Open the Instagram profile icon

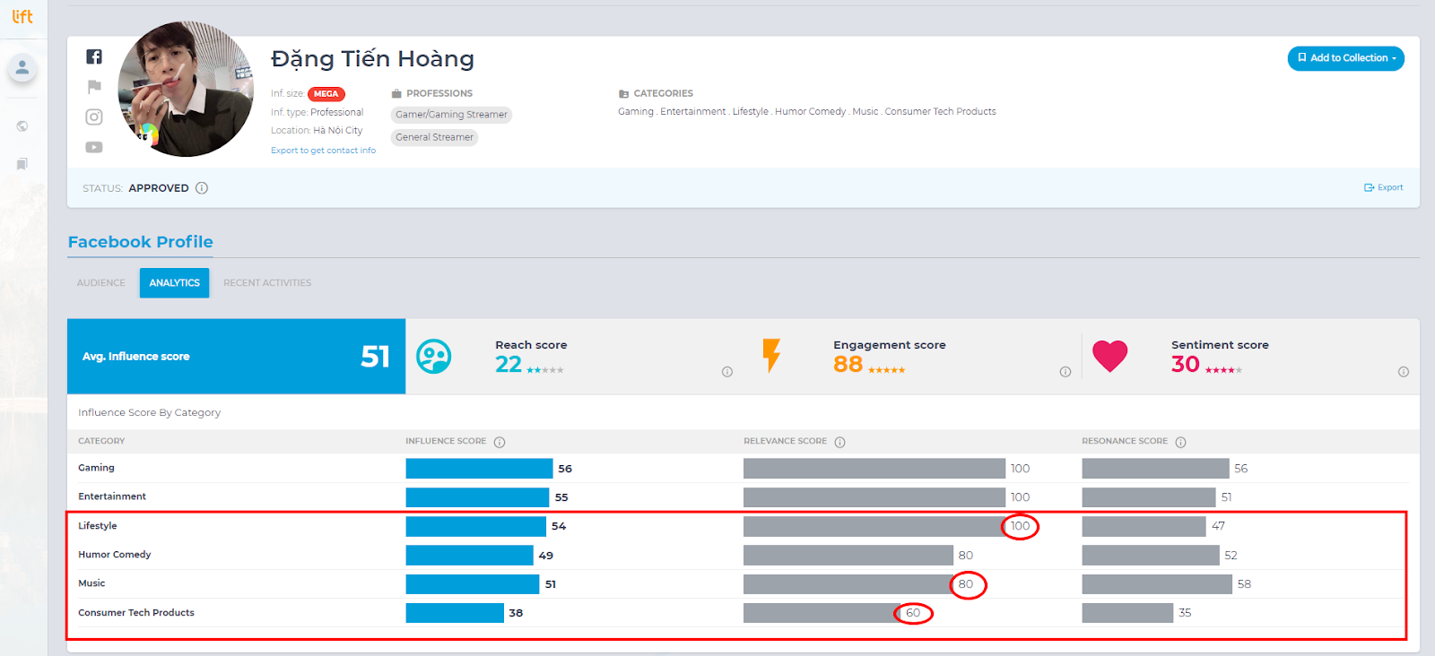pos(94,117)
